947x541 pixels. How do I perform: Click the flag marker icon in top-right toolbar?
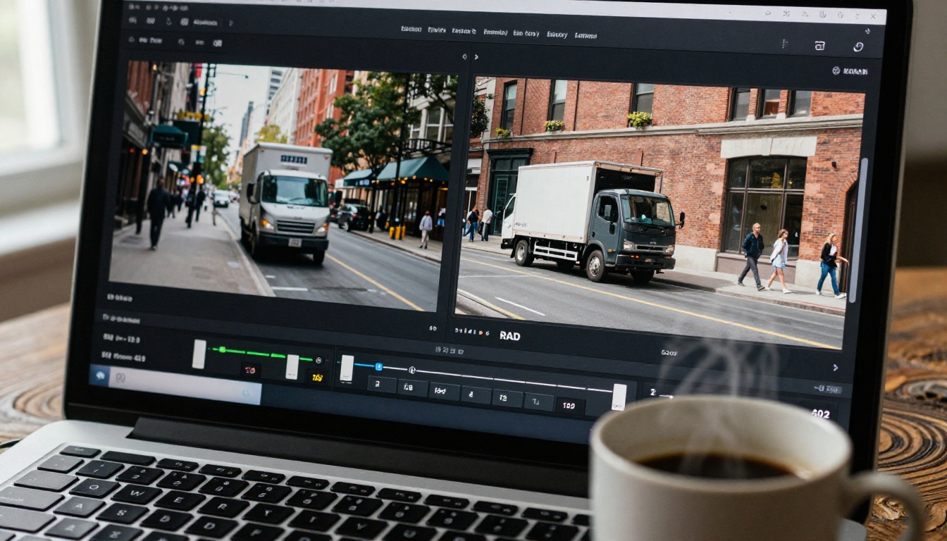(x=784, y=44)
